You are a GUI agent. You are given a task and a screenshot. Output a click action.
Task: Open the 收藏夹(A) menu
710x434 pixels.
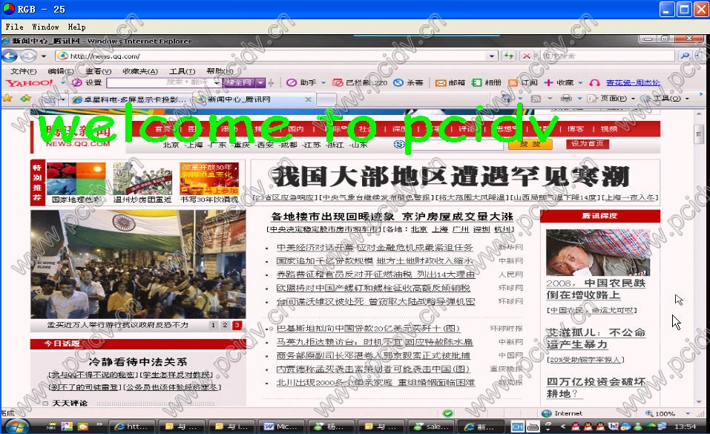[x=140, y=71]
